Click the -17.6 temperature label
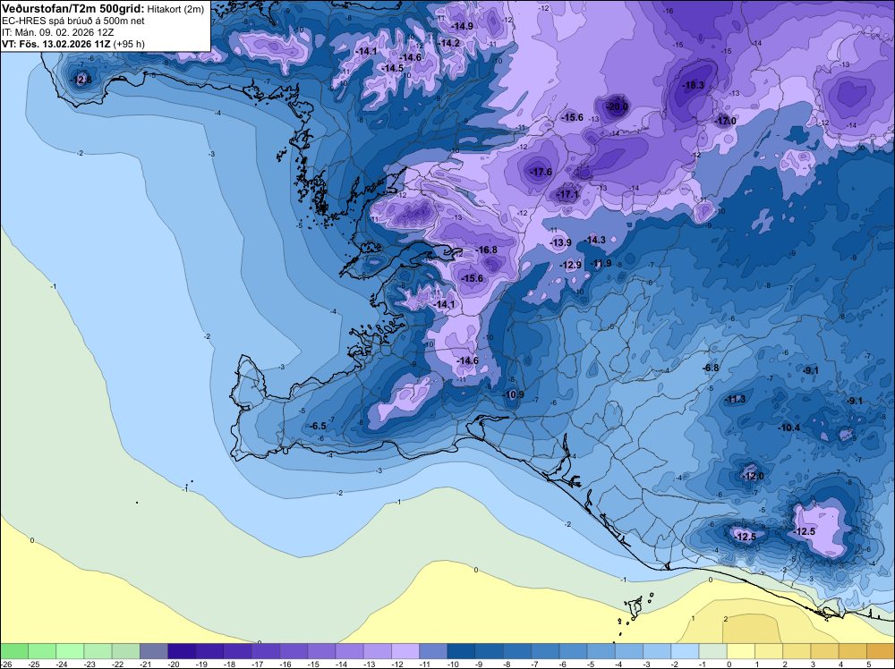The image size is (895, 669). click(541, 172)
